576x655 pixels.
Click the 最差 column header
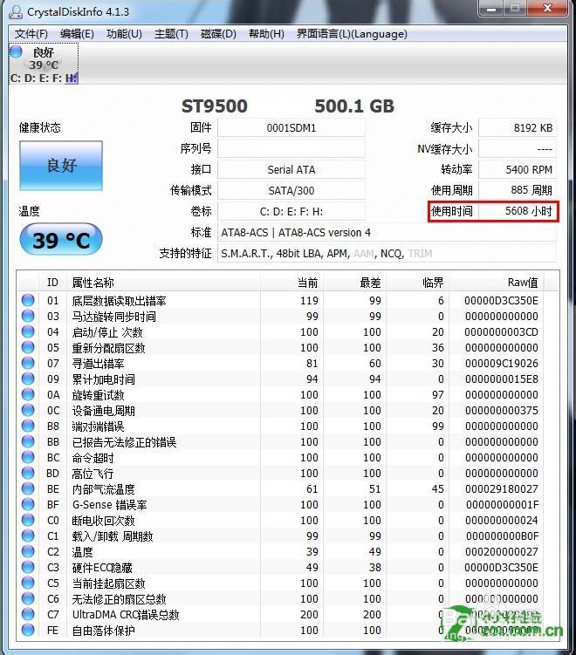click(x=354, y=283)
